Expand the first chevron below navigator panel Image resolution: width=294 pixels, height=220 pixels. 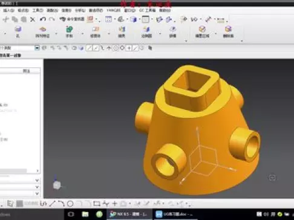pos(37,180)
